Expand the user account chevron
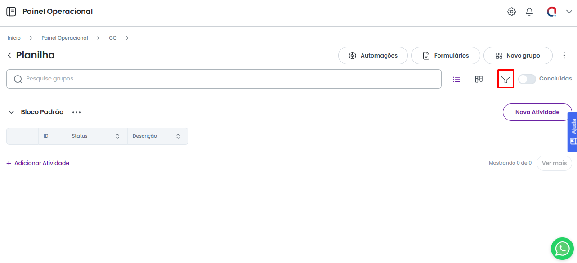577x263 pixels. [569, 12]
